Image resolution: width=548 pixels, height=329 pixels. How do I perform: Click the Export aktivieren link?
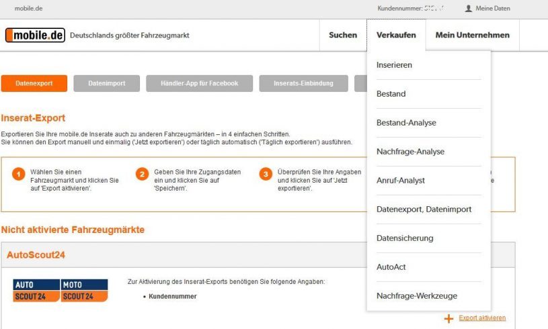[482, 318]
